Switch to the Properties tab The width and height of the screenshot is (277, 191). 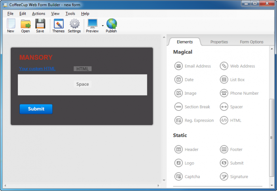[x=219, y=42]
